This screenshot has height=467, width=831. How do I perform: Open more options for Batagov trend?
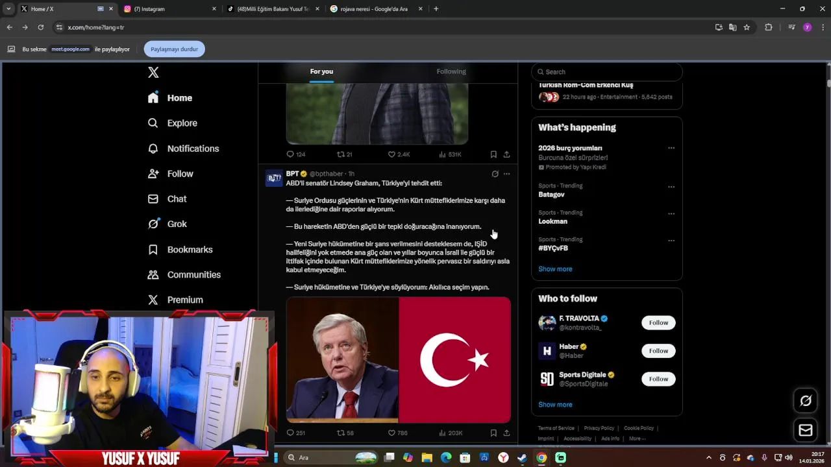[x=671, y=187]
